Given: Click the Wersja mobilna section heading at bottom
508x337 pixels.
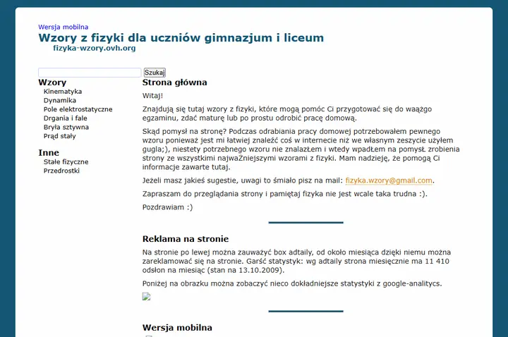Looking at the screenshot, I should [177, 328].
